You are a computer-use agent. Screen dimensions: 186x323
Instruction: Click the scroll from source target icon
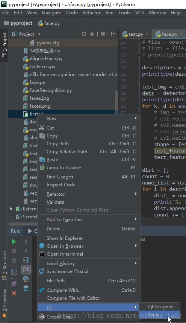(84, 34)
